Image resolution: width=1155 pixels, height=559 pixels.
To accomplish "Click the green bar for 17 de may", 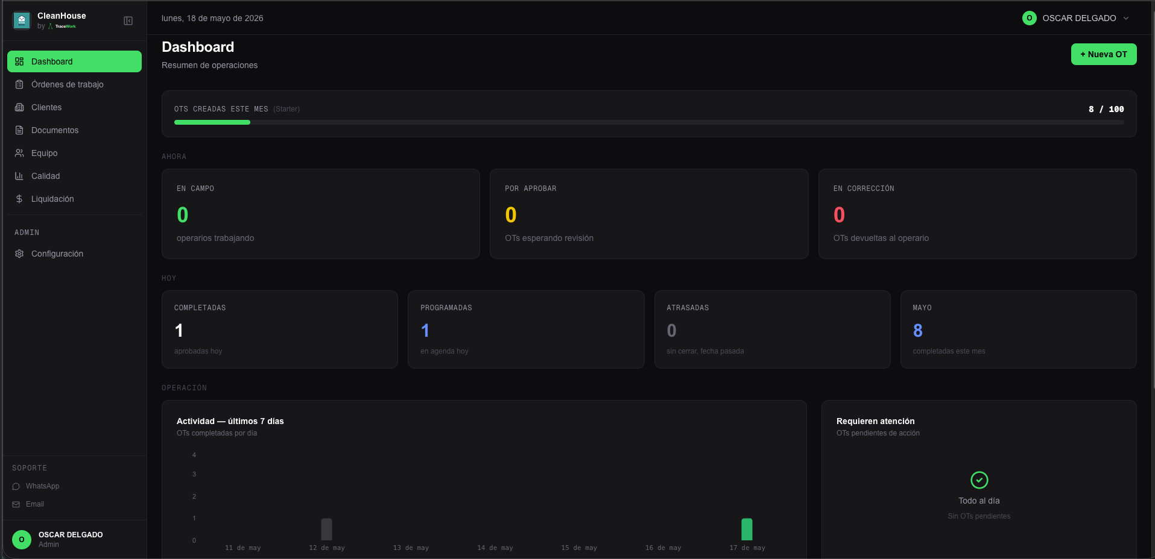I will pyautogui.click(x=747, y=529).
